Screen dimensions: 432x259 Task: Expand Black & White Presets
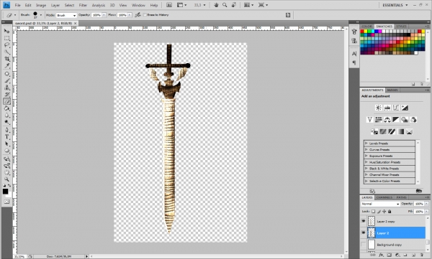(x=366, y=169)
